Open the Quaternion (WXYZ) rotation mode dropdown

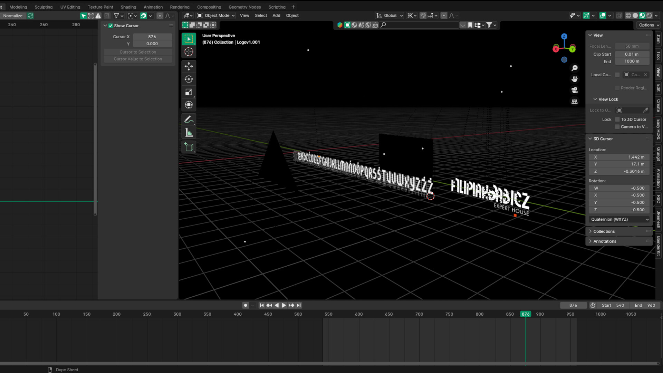pyautogui.click(x=619, y=219)
